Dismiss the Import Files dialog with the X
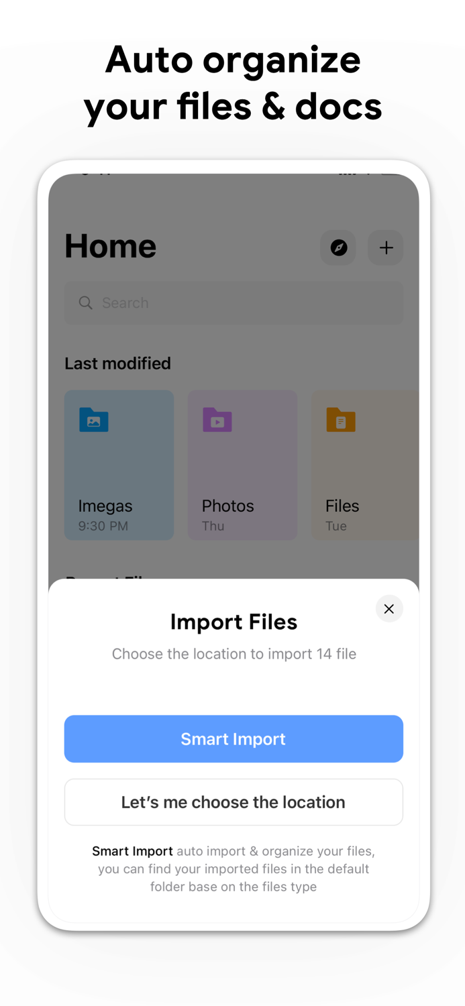The height and width of the screenshot is (1006, 465). pos(389,608)
